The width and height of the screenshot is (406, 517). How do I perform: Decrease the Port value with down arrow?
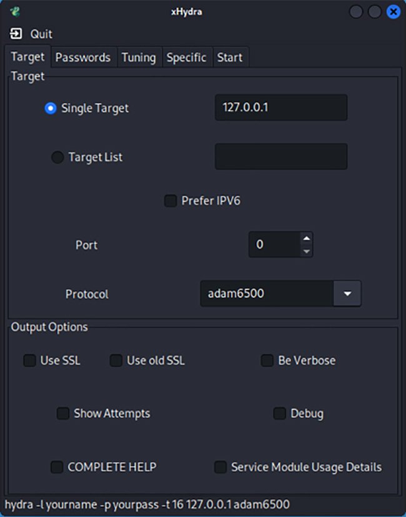[306, 251]
